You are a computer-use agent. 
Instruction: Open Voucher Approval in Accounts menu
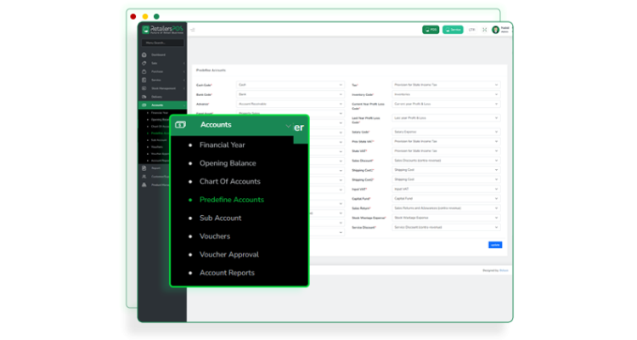click(228, 254)
